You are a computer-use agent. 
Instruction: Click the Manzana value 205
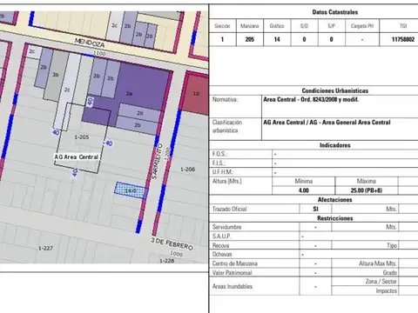250,39
